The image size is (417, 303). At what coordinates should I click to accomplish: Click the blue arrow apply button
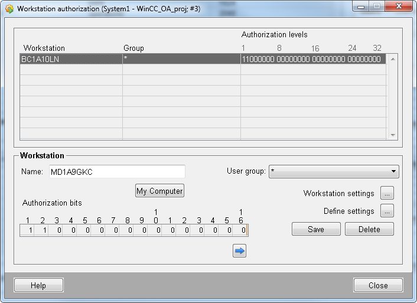pos(239,250)
